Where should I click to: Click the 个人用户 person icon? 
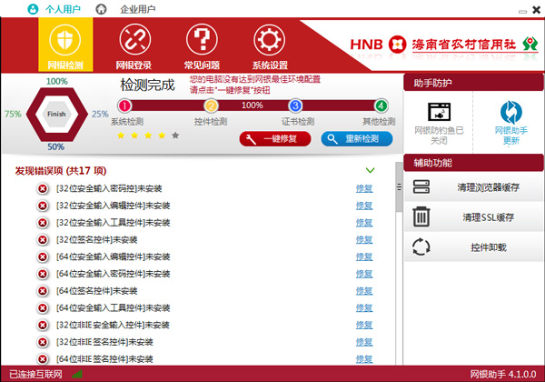click(33, 9)
